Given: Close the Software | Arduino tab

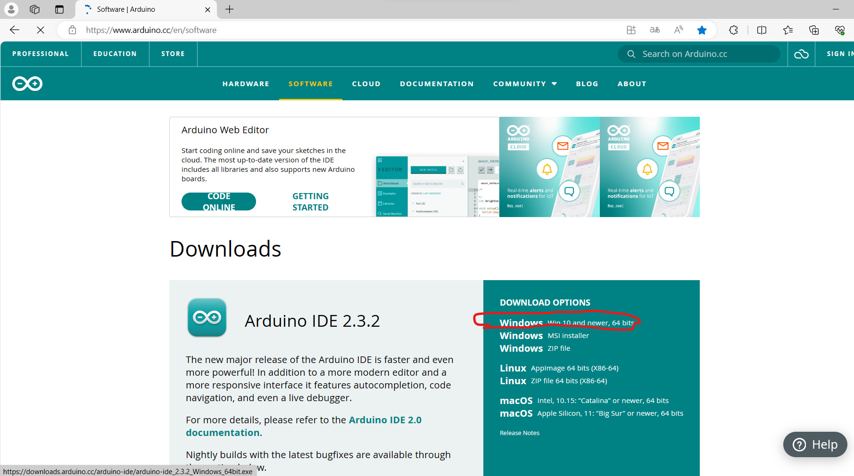Looking at the screenshot, I should click(x=207, y=9).
